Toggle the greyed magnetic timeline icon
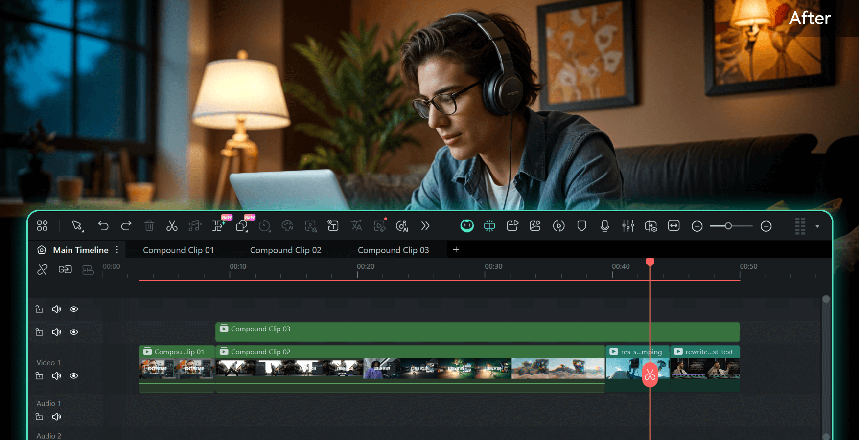The image size is (859, 440). [88, 270]
